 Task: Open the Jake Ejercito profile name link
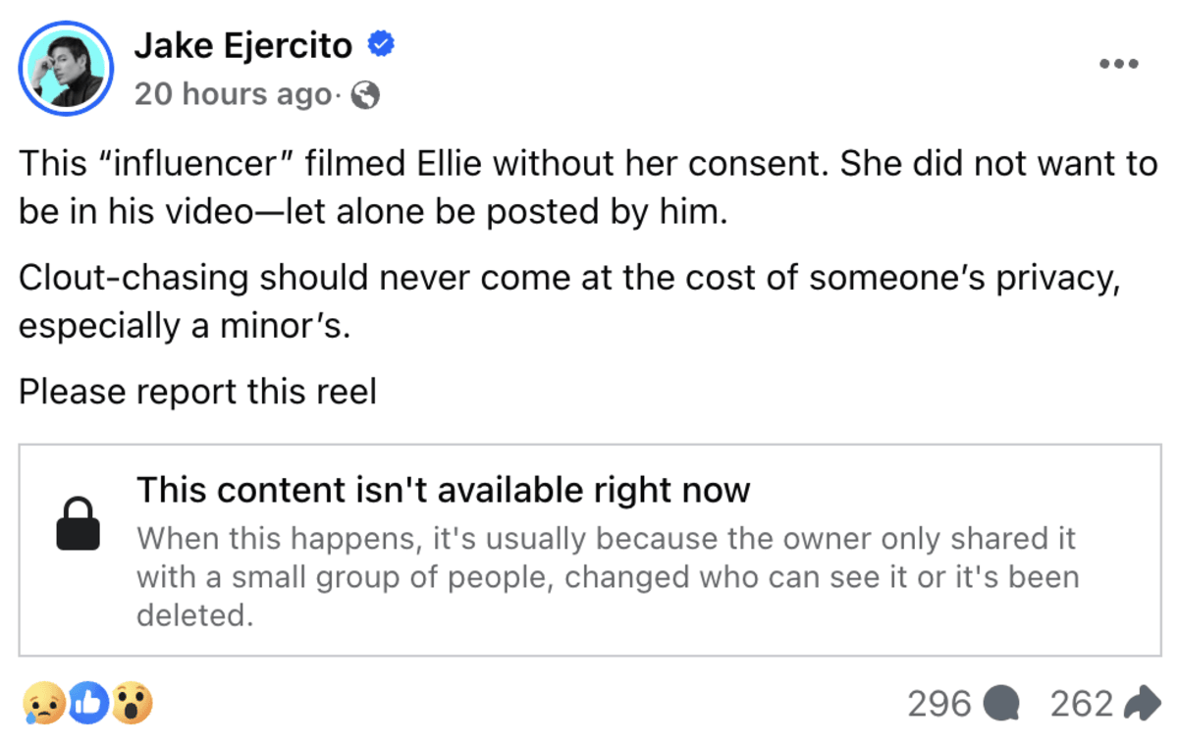click(243, 45)
